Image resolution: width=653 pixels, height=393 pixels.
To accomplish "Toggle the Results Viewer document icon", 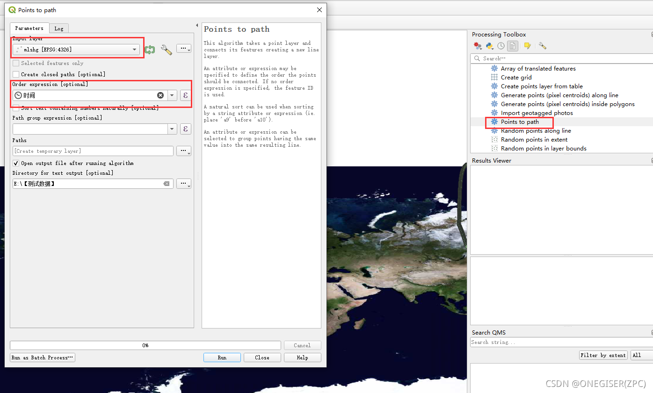I will click(x=513, y=46).
